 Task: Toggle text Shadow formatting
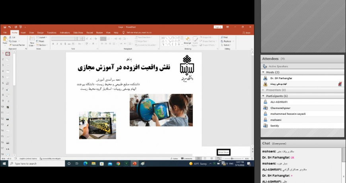click(65, 44)
